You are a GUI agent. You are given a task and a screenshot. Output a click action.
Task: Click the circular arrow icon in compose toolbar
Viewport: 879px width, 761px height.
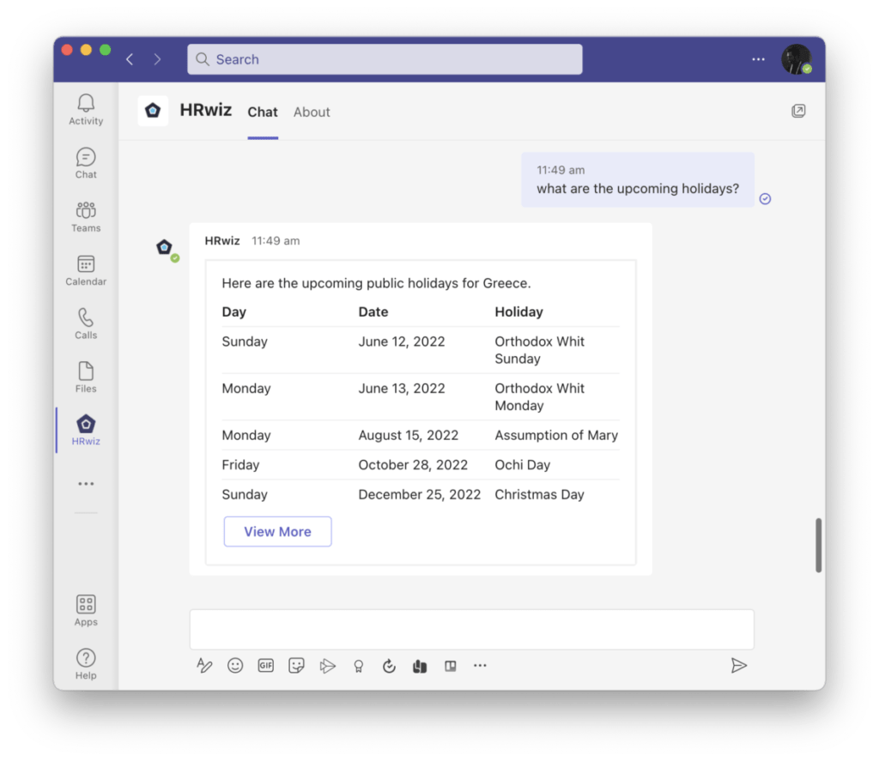[x=389, y=666]
